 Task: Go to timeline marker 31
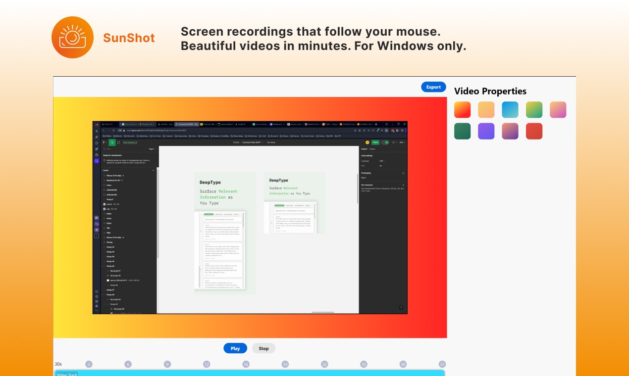[442, 364]
